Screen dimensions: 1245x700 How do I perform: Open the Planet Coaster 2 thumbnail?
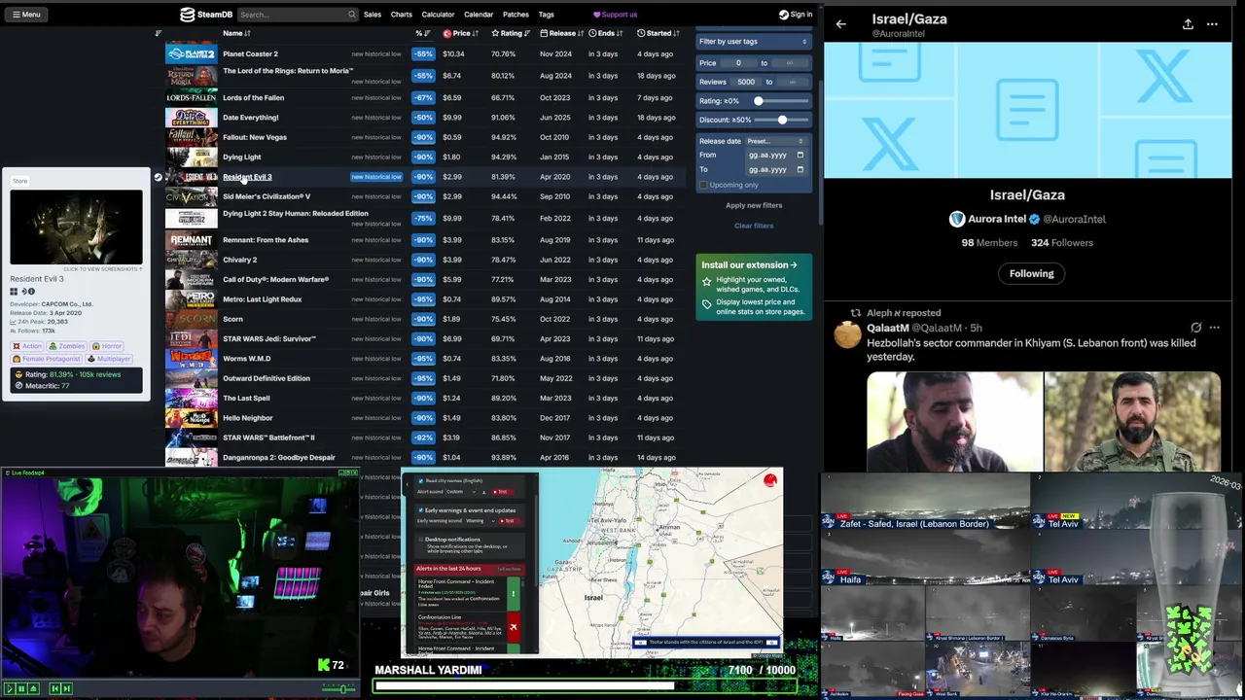(192, 53)
